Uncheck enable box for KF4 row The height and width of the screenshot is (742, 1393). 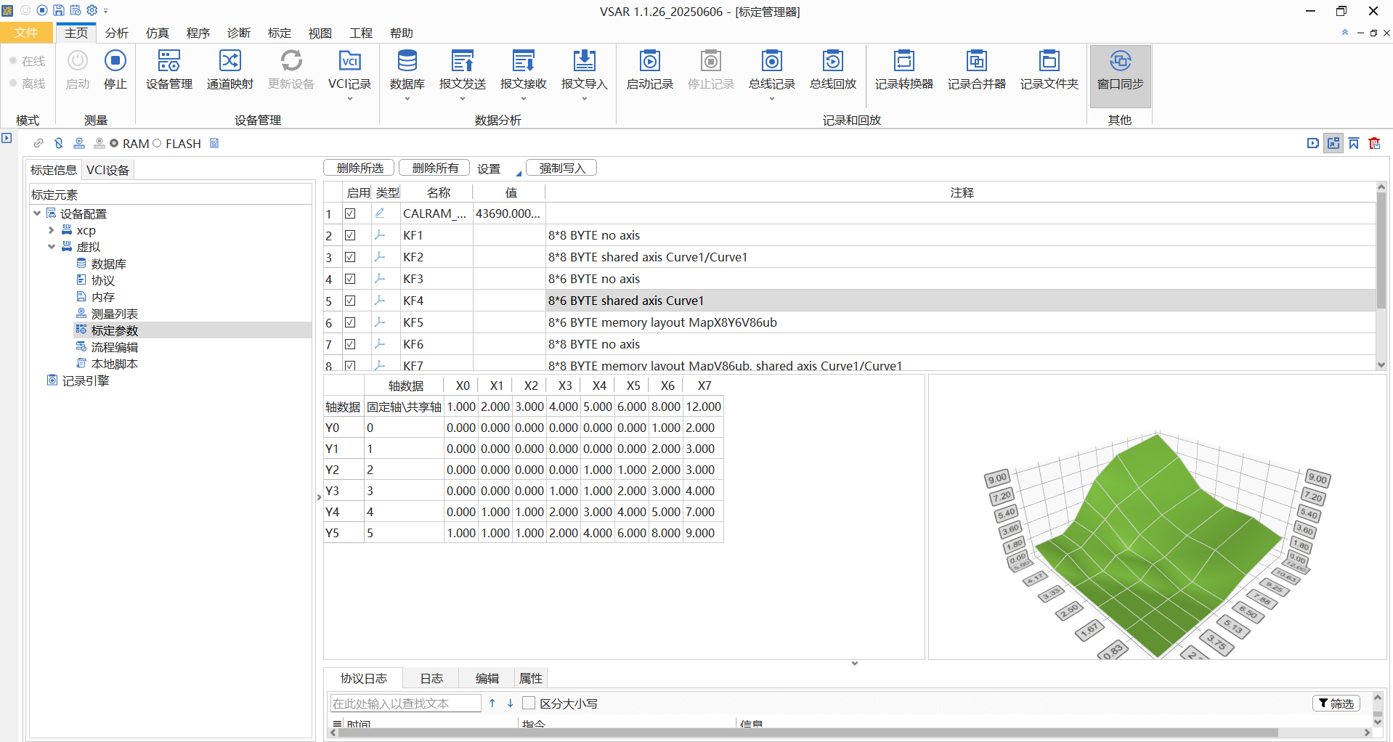pos(350,301)
